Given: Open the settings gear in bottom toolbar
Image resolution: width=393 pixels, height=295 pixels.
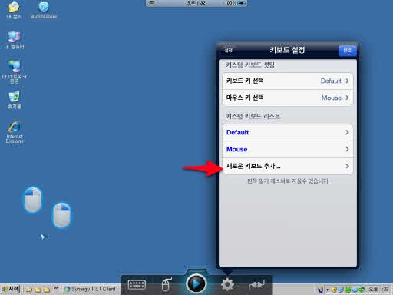Looking at the screenshot, I should coord(227,284).
